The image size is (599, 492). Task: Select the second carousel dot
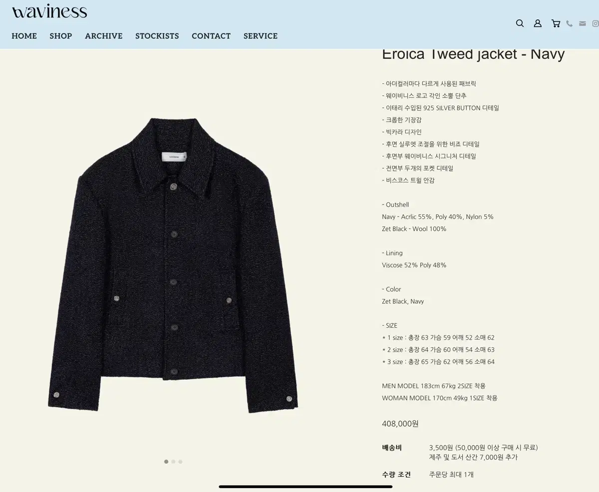coord(173,462)
